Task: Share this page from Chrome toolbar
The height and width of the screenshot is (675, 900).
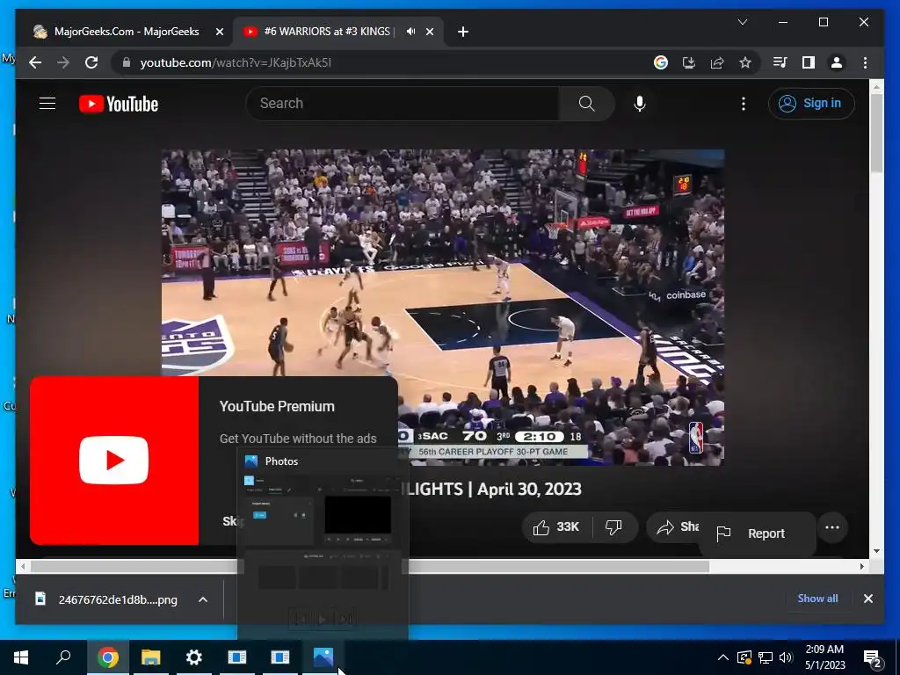Action: 717,62
